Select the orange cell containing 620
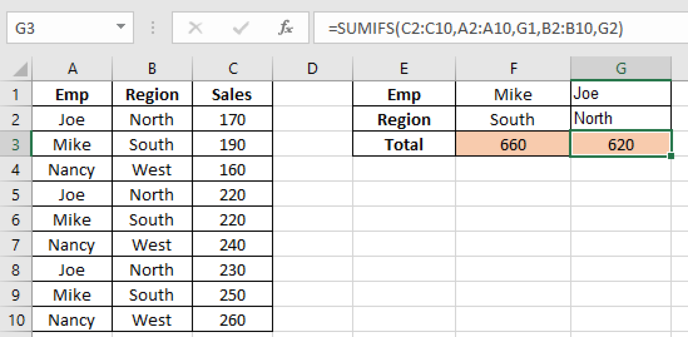This screenshot has width=688, height=337. (x=621, y=144)
